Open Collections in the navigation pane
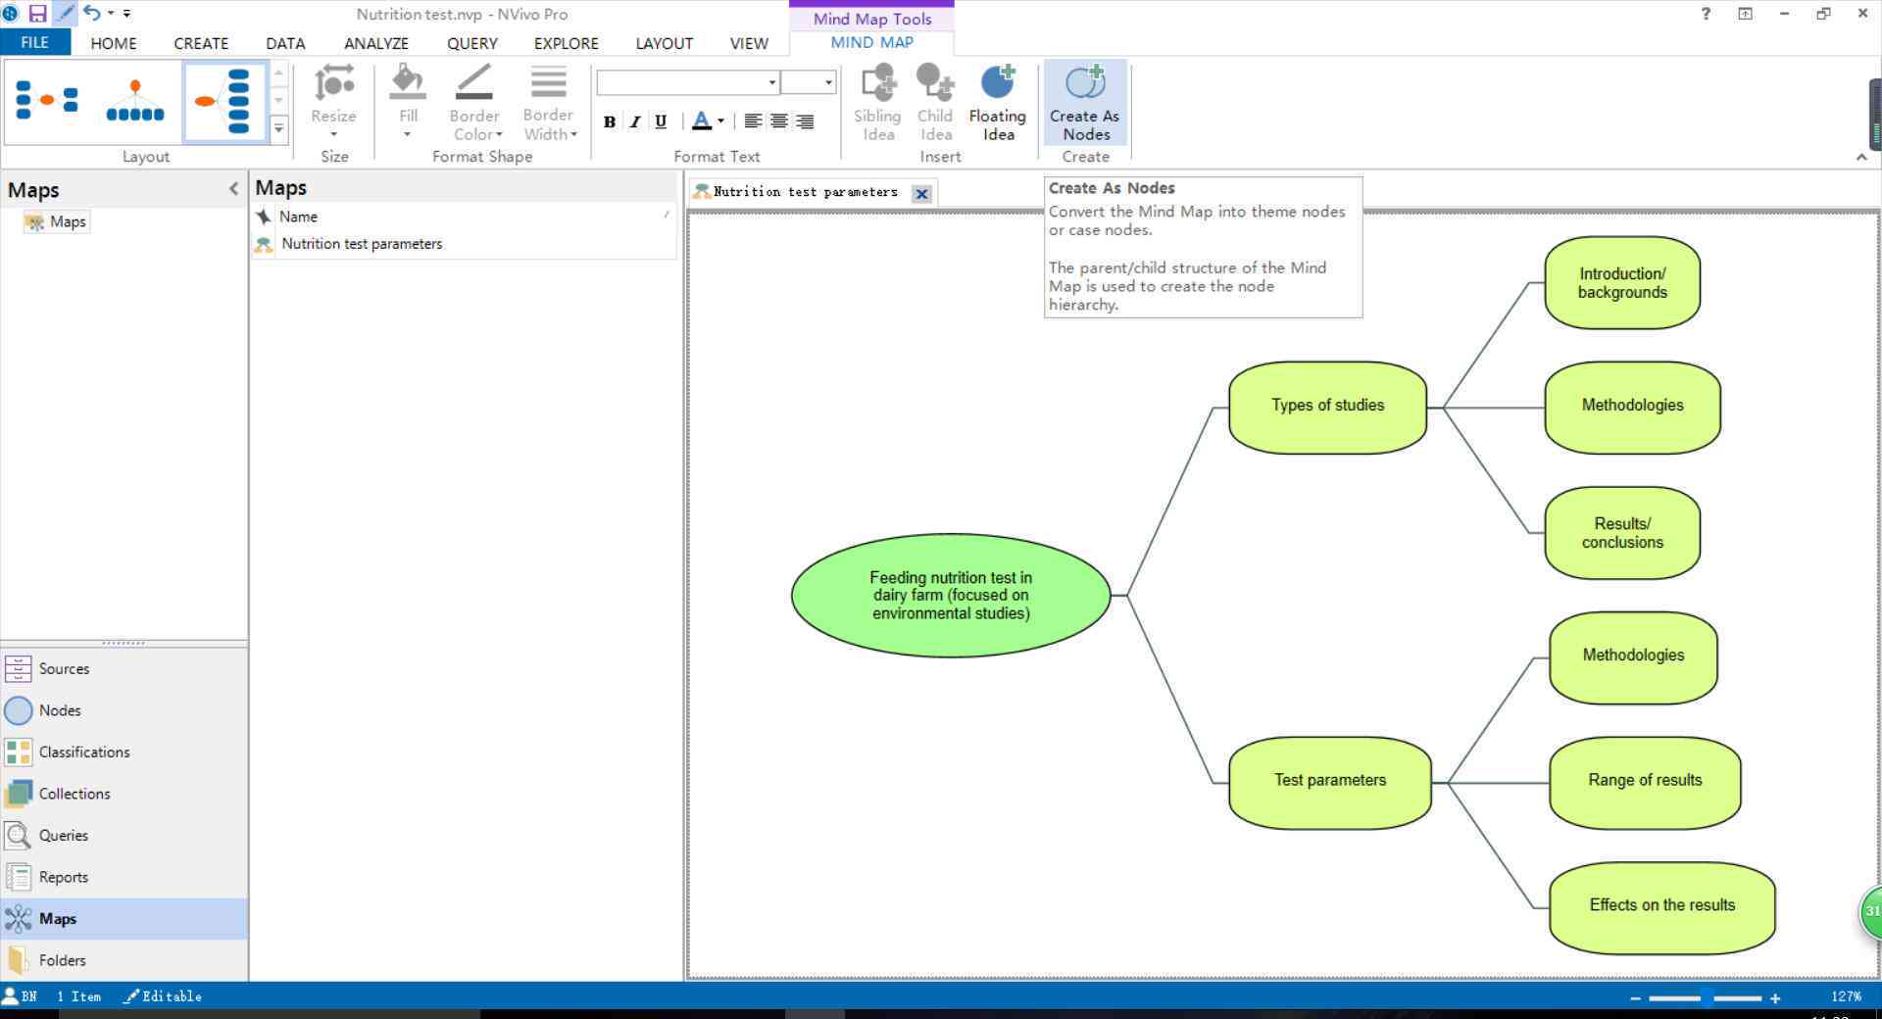This screenshot has height=1019, width=1882. point(124,794)
